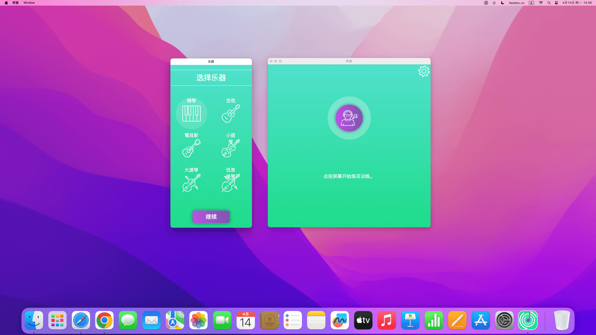Open settings via the gear icon
Screen dimensions: 596x335
click(x=423, y=71)
